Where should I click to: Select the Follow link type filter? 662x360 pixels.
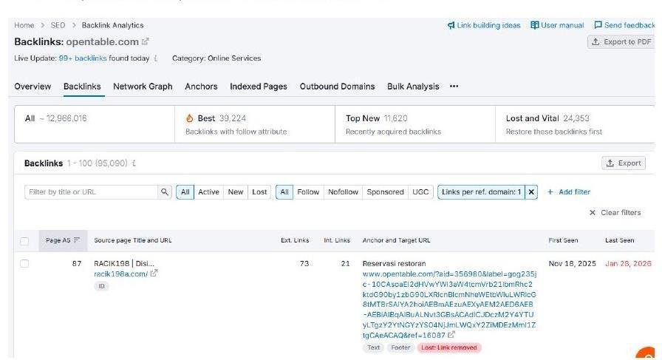(308, 192)
